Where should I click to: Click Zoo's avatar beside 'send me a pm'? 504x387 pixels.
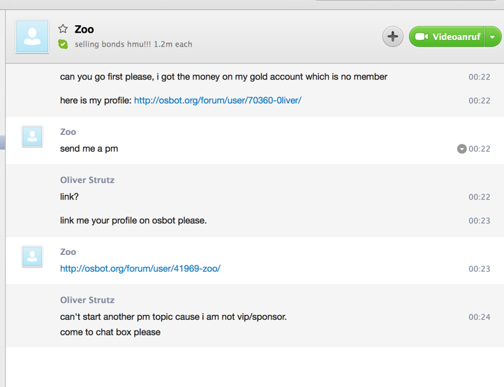(32, 136)
